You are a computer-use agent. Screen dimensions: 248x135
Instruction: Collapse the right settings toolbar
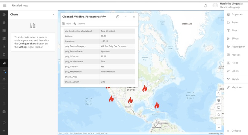(234, 131)
